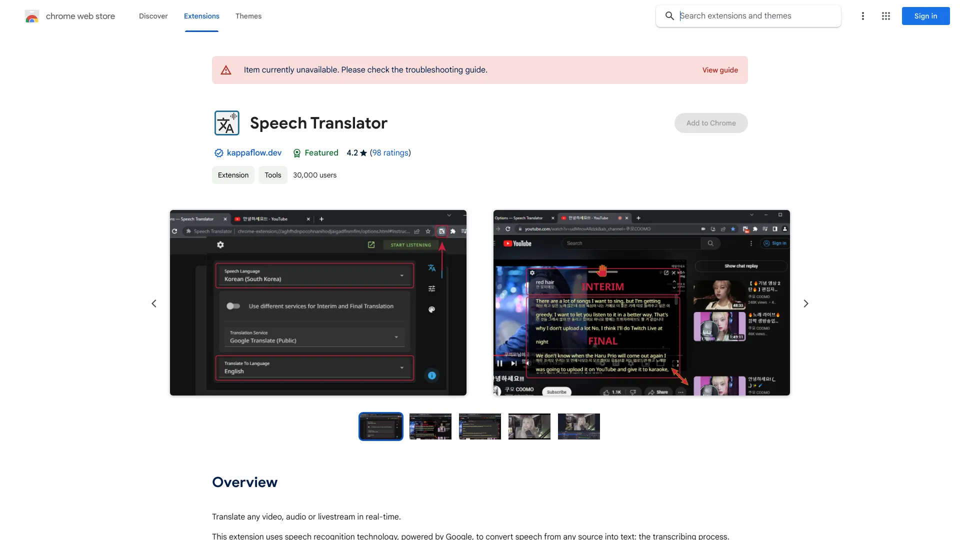Click the Google apps grid icon
Viewport: 960px width, 540px height.
pyautogui.click(x=885, y=16)
